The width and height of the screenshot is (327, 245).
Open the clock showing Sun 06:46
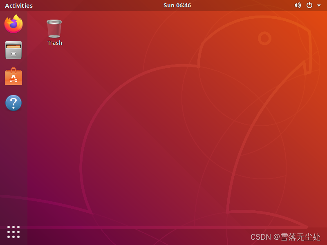pos(177,5)
